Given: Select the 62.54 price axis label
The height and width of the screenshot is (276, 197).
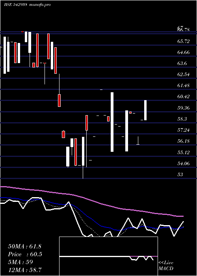Looking at the screenshot, I should point(184,75).
